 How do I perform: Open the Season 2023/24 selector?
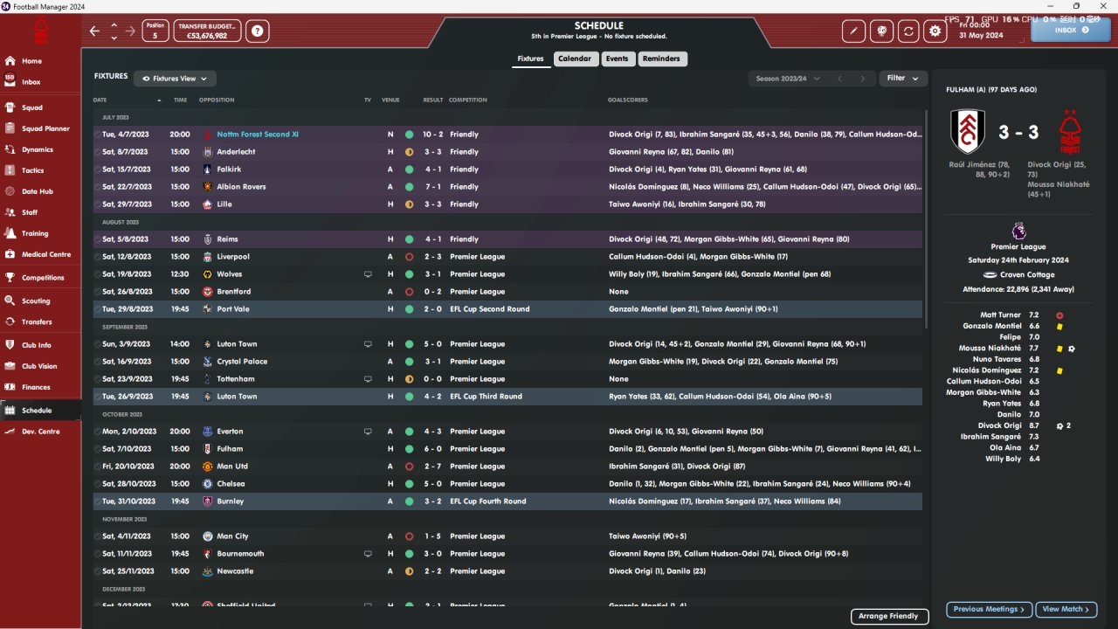pyautogui.click(x=788, y=79)
